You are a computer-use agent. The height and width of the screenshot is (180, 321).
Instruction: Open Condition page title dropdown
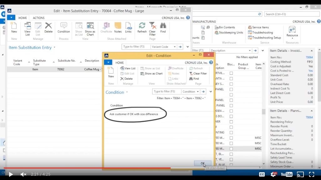(127, 92)
